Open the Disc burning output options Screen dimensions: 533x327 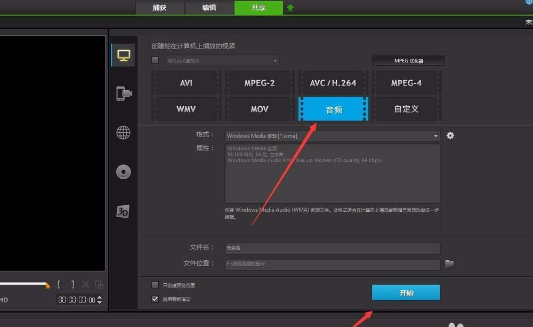(x=123, y=172)
